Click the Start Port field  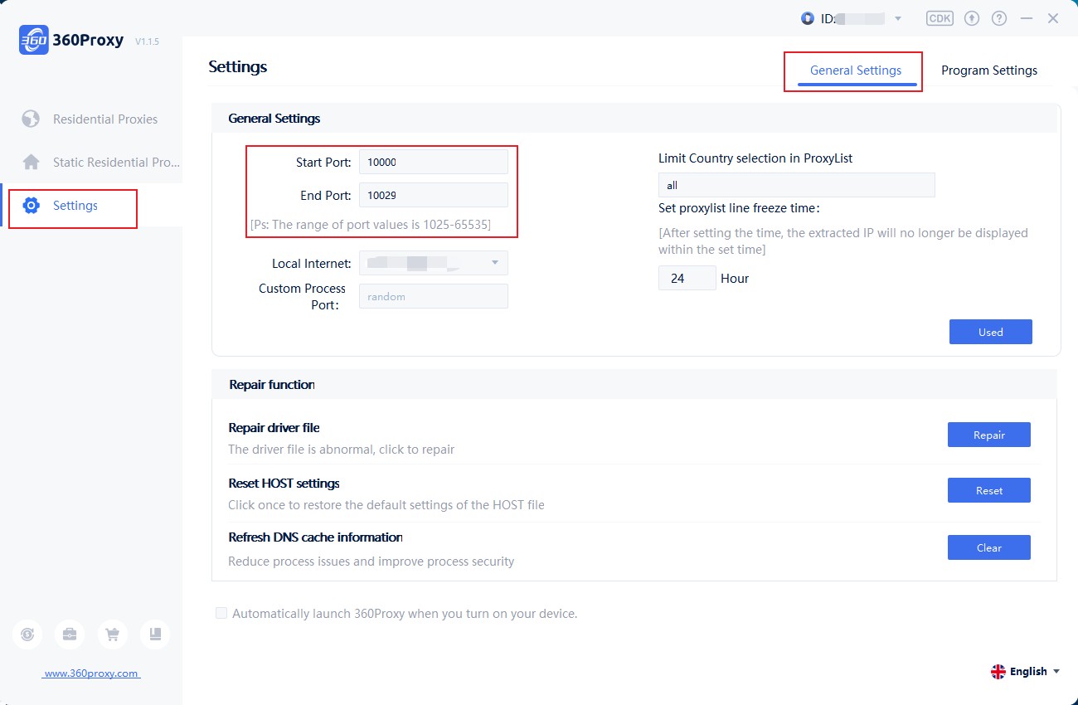click(x=434, y=162)
